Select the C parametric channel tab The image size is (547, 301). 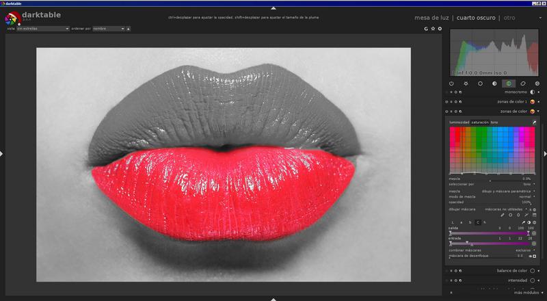point(478,222)
